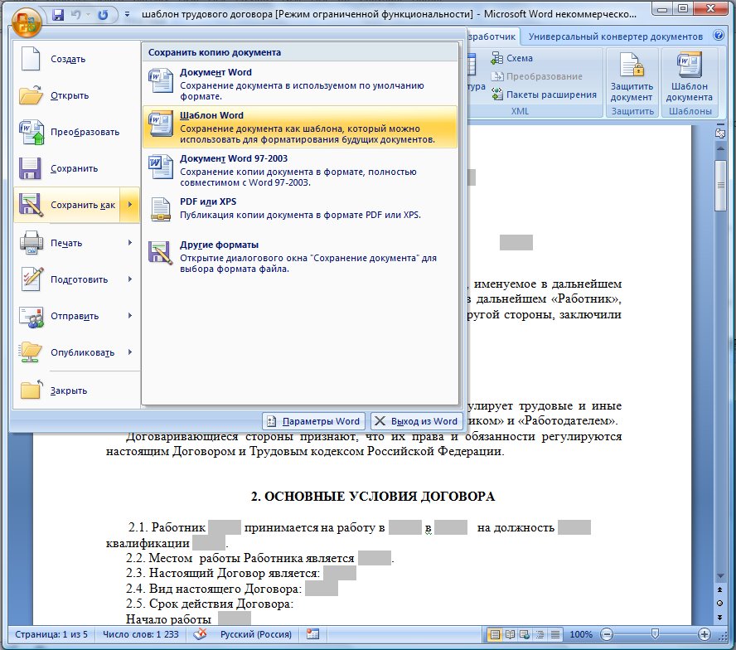Click the ruler toggle icon above scrollbar
Screen dimensions: 736x650
720,133
